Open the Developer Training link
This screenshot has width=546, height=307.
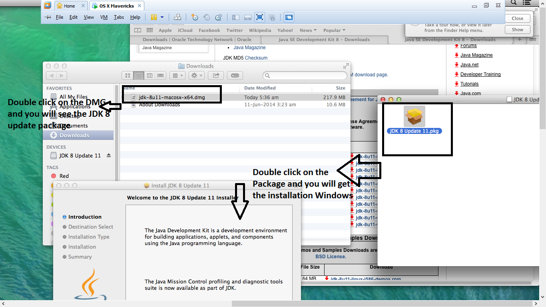click(480, 74)
